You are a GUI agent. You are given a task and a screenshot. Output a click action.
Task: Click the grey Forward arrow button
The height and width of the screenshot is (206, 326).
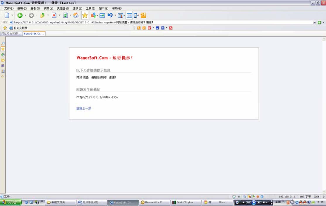coord(31,15)
